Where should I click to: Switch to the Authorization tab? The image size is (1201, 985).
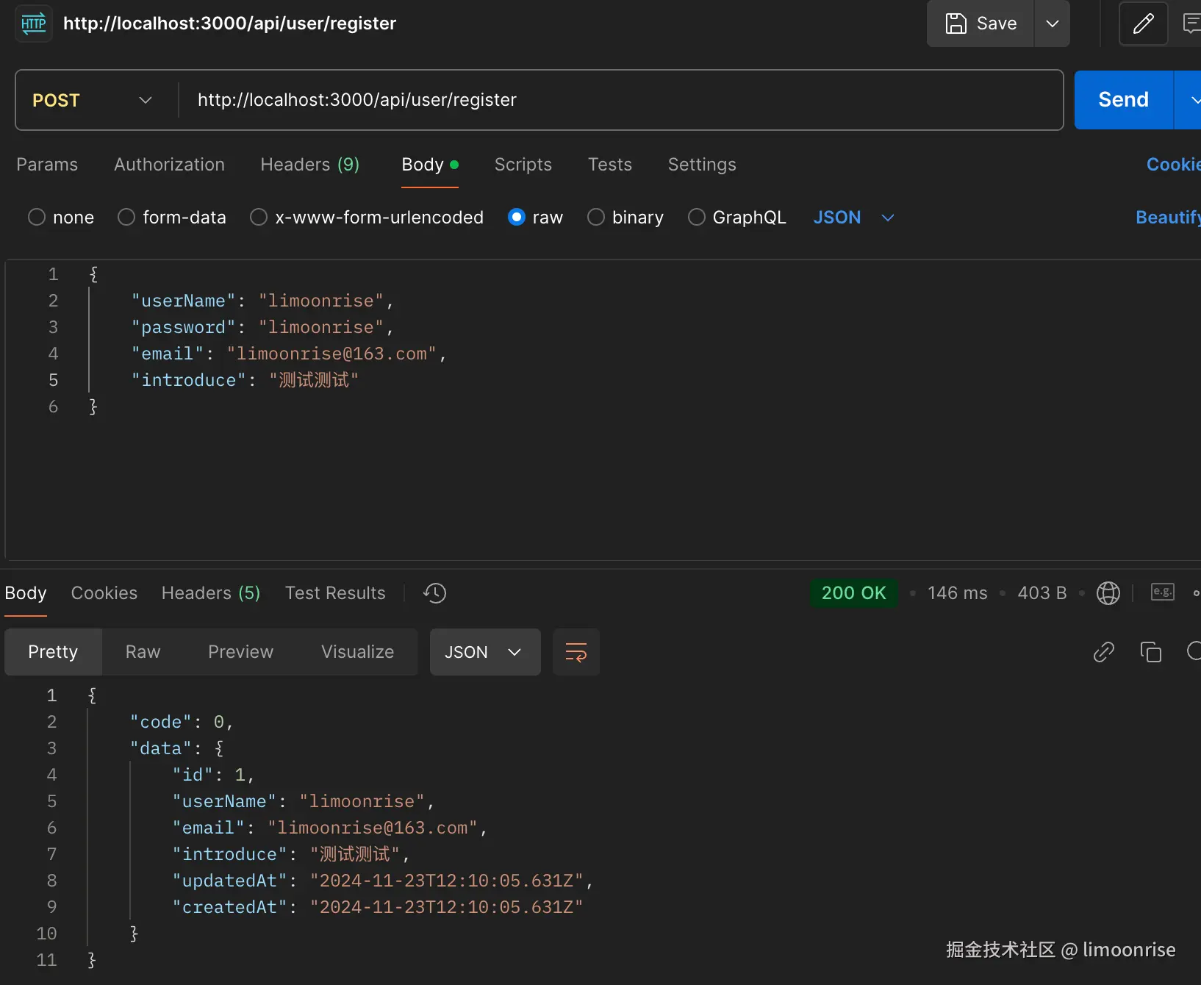pos(169,165)
